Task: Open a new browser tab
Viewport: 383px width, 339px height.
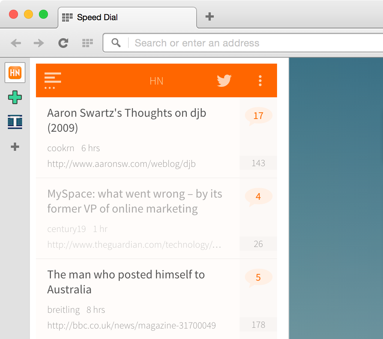Action: [x=209, y=16]
